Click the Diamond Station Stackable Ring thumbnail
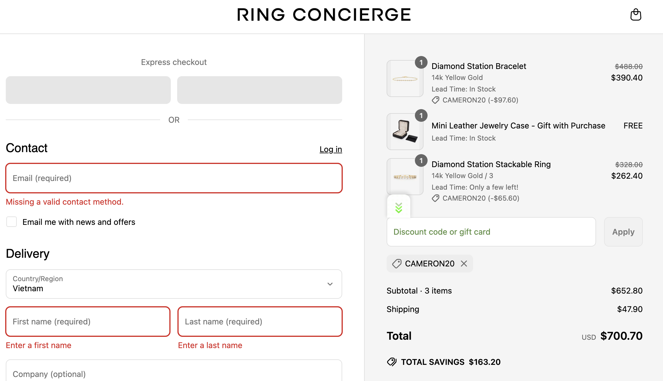Image resolution: width=663 pixels, height=381 pixels. [405, 177]
